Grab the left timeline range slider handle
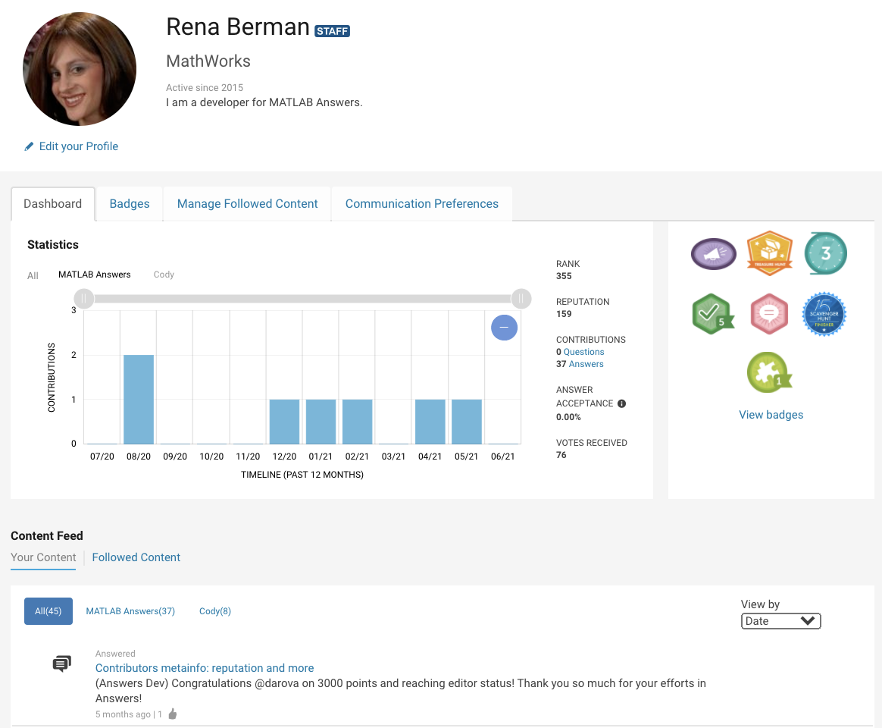 tap(84, 299)
